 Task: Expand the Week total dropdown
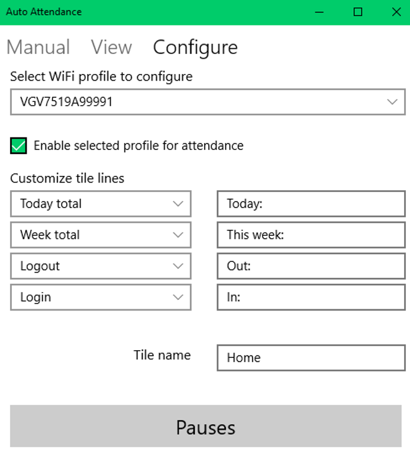[x=101, y=235]
